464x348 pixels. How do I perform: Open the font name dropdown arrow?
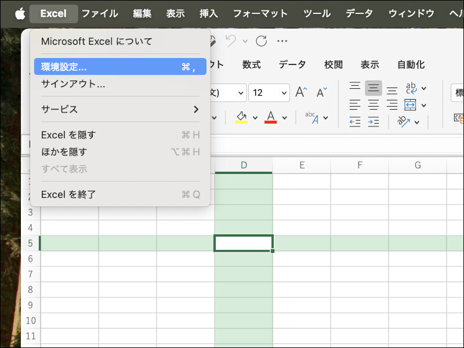[241, 93]
